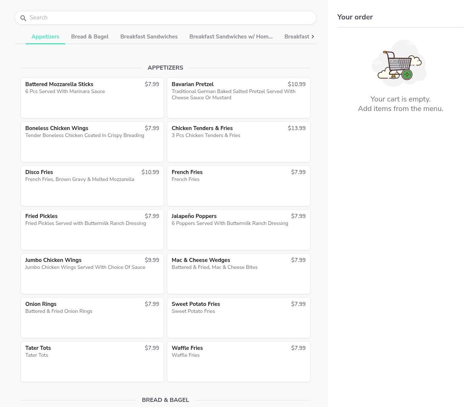Click the empty cart illustration
Viewport: 473px width, 407px height.
[x=399, y=64]
